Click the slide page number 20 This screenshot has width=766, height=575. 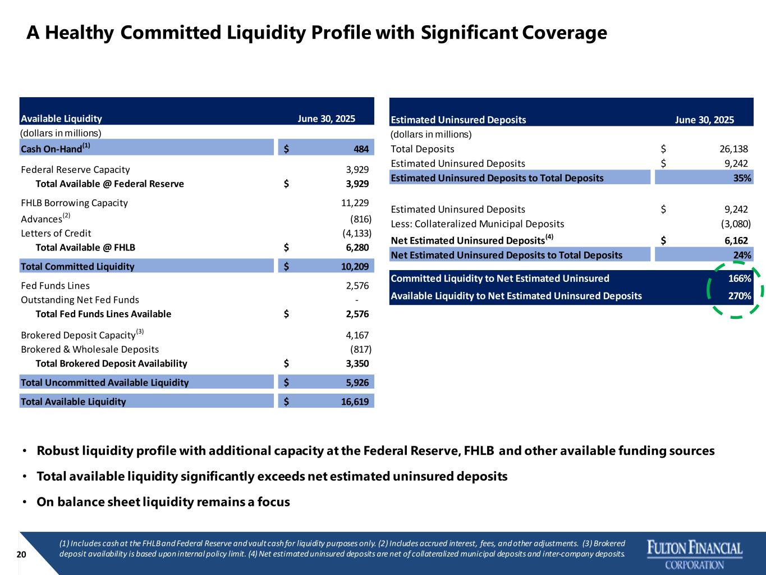coord(21,555)
